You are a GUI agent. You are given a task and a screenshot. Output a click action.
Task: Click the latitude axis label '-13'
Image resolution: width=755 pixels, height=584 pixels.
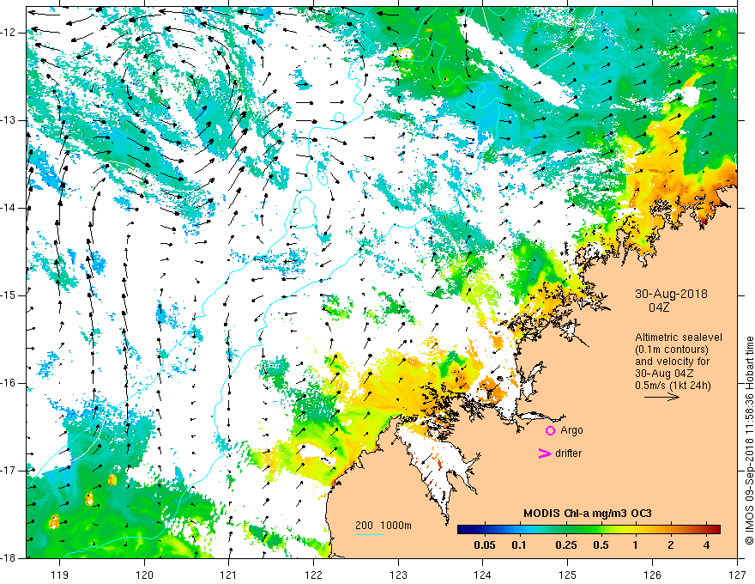pos(9,120)
